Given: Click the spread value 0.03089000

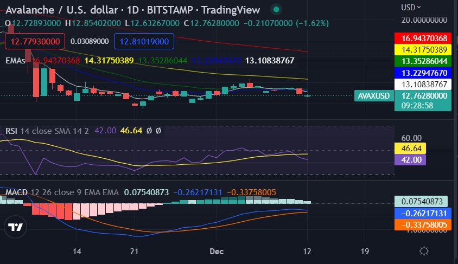Looking at the screenshot, I should pyautogui.click(x=90, y=41).
